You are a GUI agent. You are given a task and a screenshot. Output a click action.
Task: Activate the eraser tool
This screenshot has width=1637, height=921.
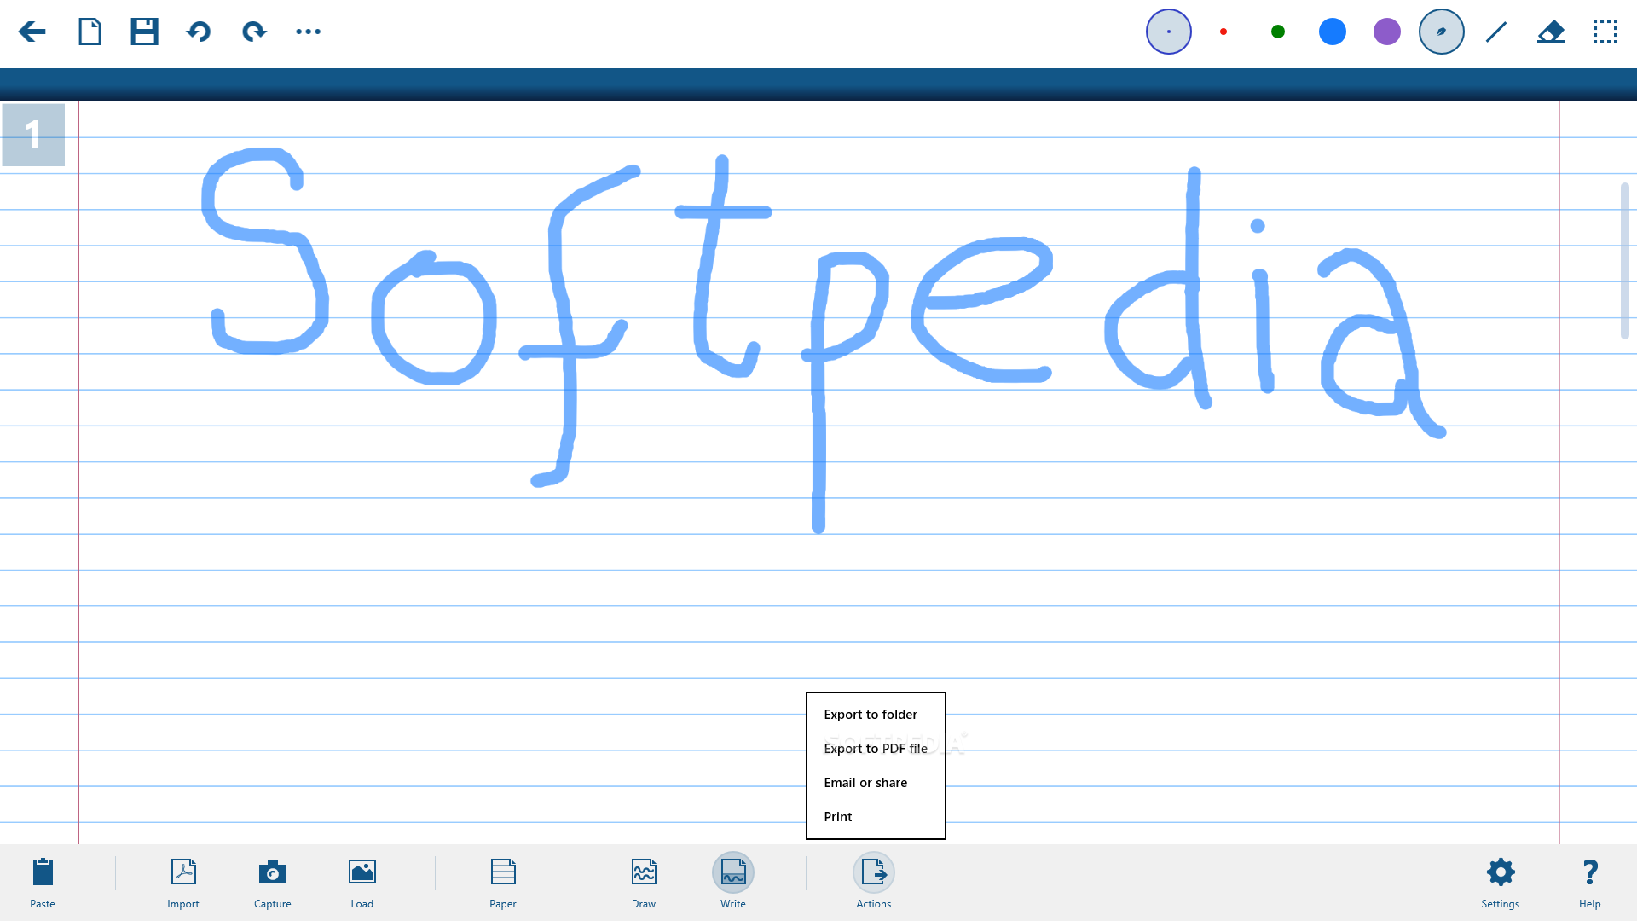click(1550, 32)
